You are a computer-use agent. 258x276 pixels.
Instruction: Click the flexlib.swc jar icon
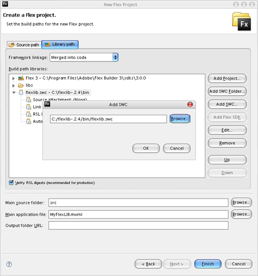click(x=21, y=93)
